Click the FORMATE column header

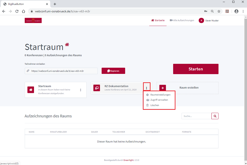pos(186,132)
